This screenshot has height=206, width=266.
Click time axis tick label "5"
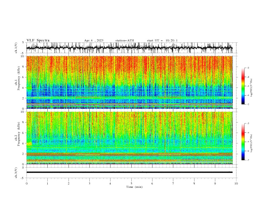pos(131,183)
